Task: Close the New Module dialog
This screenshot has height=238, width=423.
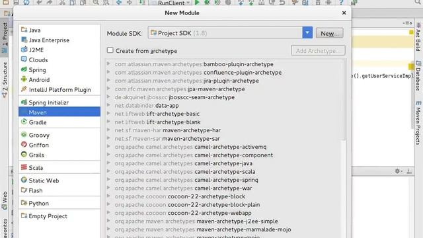Action: (x=344, y=13)
